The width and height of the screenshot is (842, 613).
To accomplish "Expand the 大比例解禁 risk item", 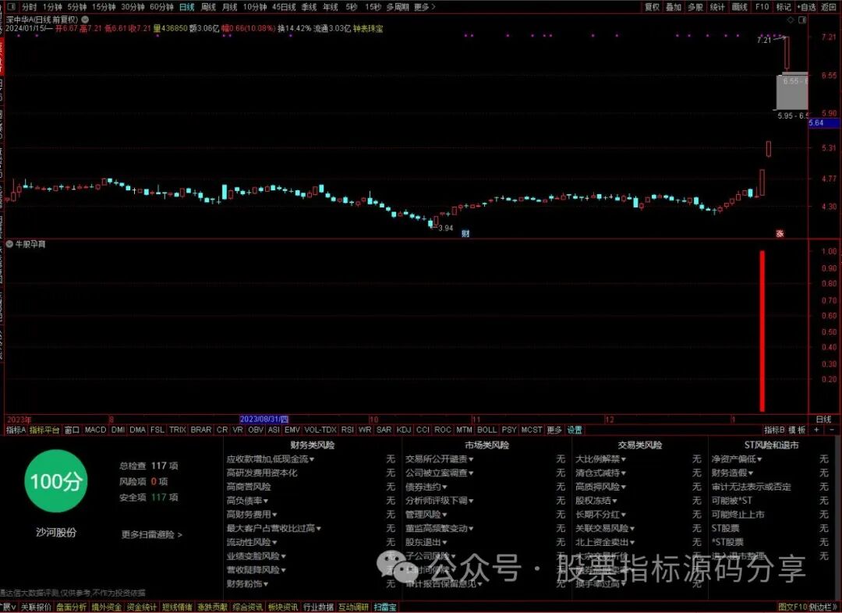I will [601, 459].
